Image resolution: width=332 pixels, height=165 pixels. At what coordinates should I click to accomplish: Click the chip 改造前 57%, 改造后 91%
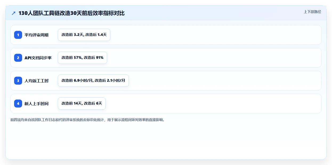pyautogui.click(x=82, y=58)
